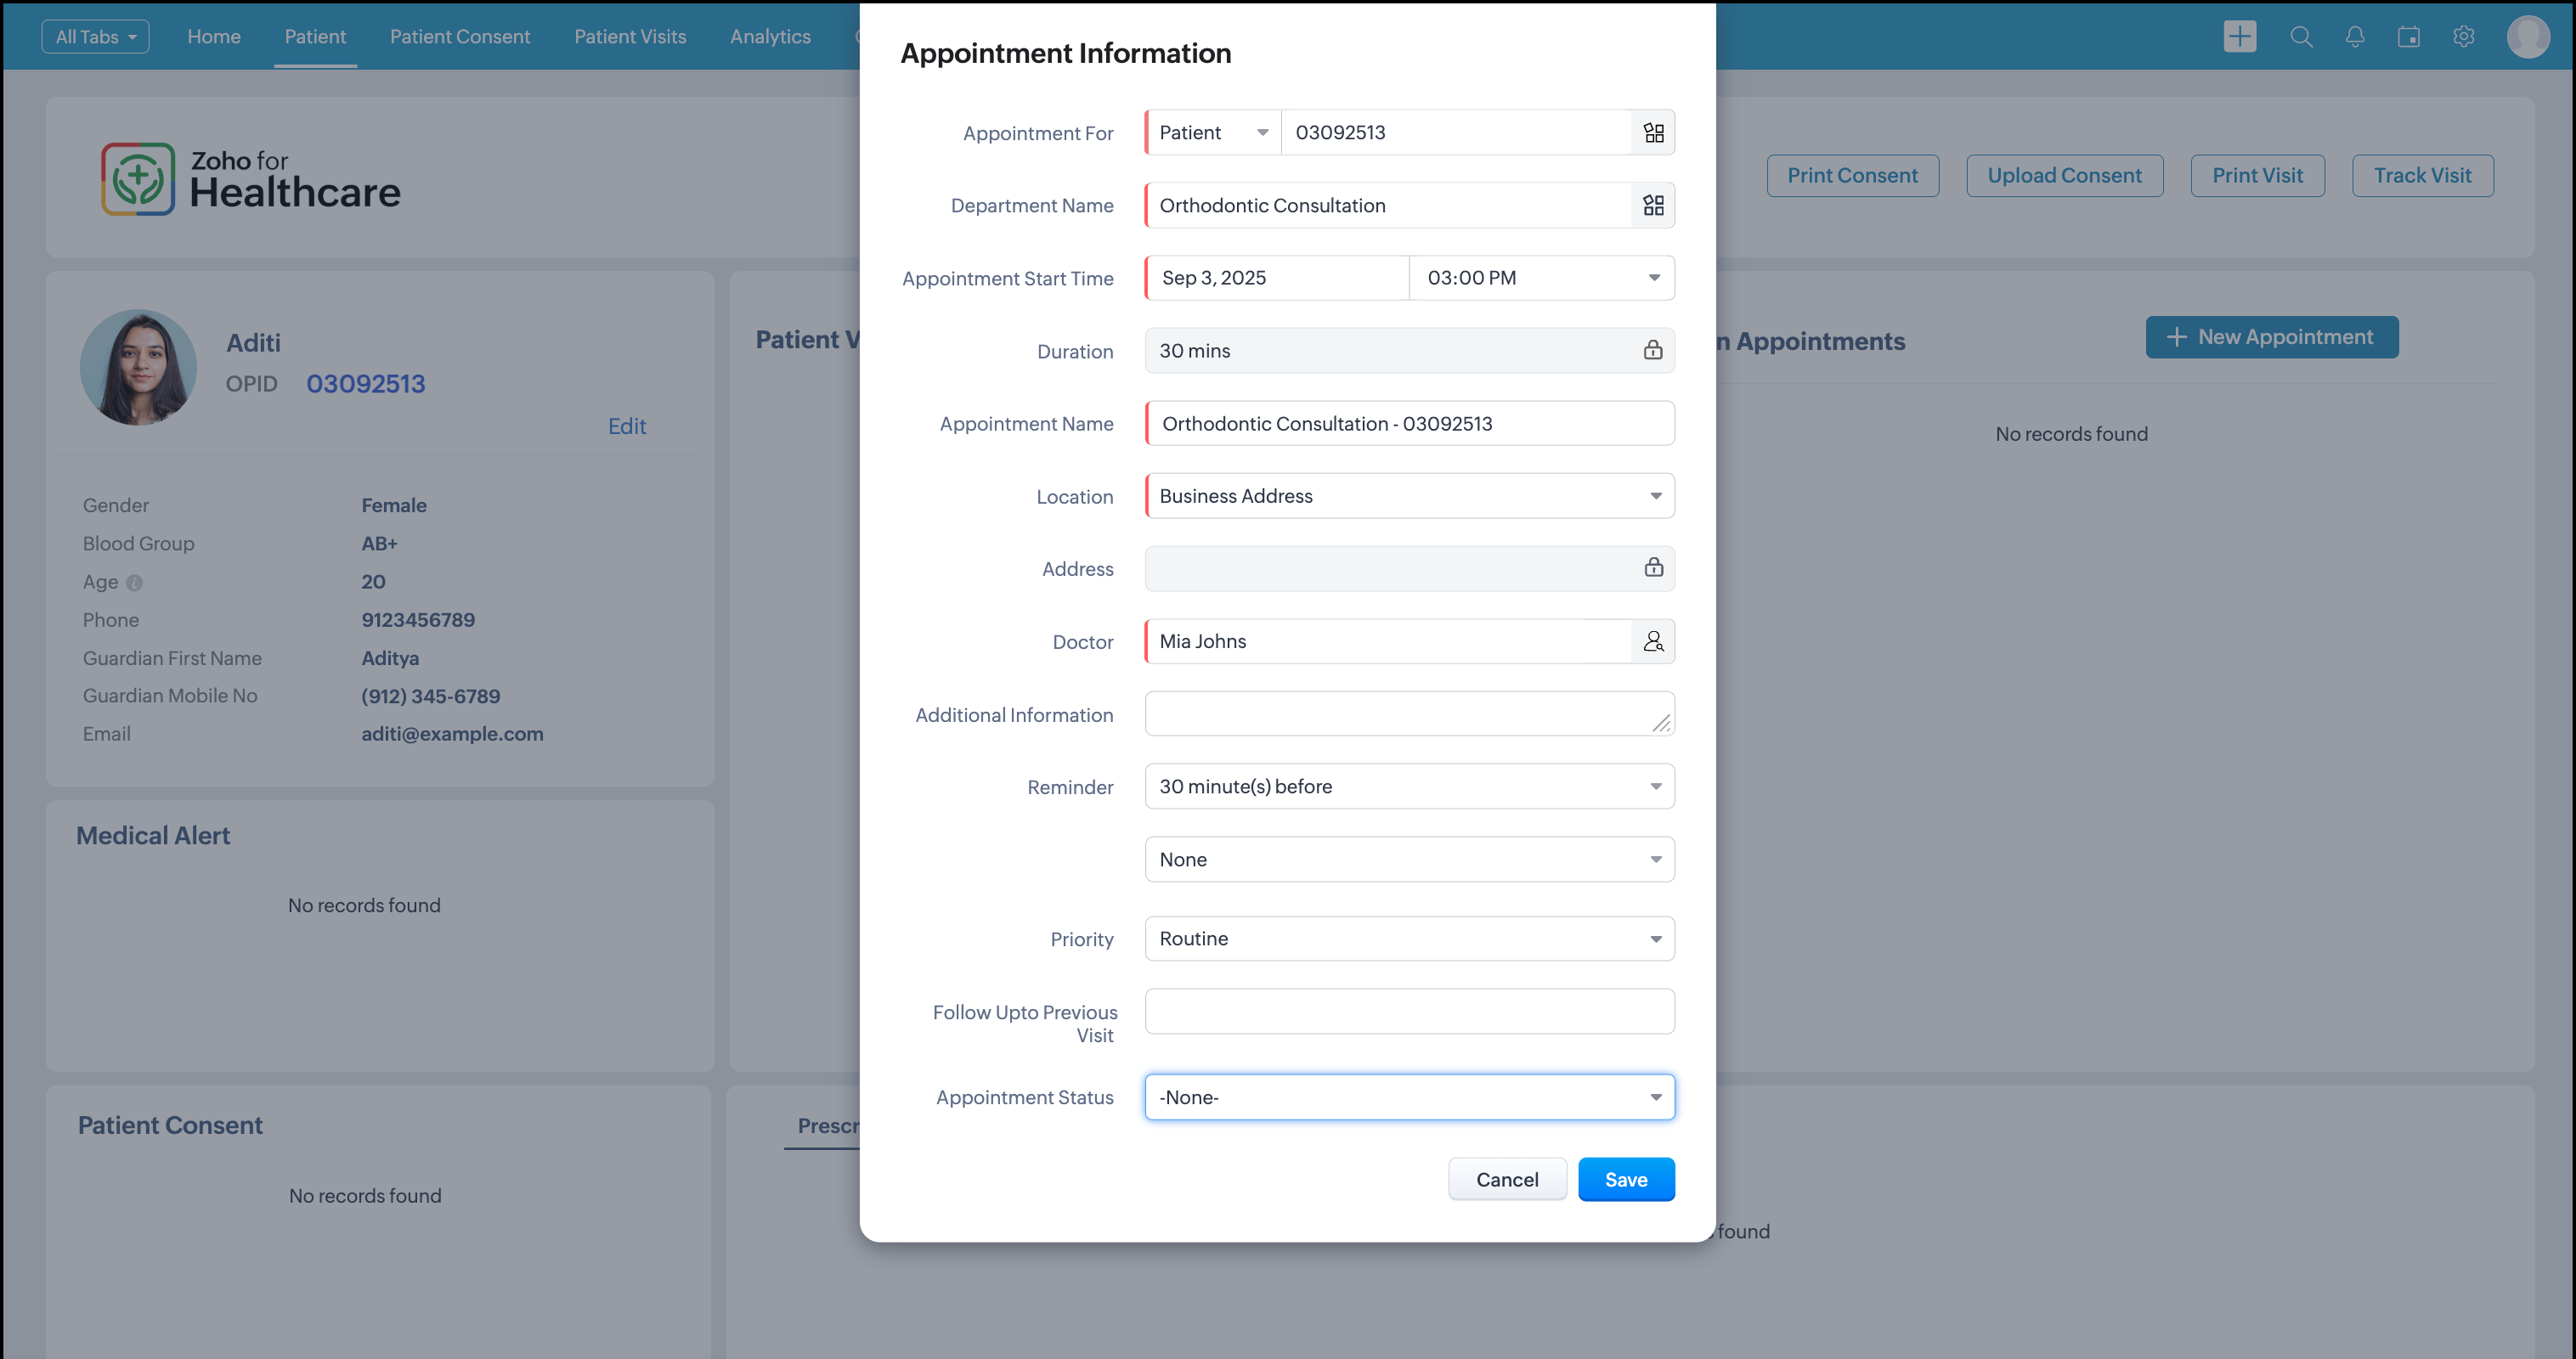Switch to the Patient Visits tab

(x=630, y=37)
